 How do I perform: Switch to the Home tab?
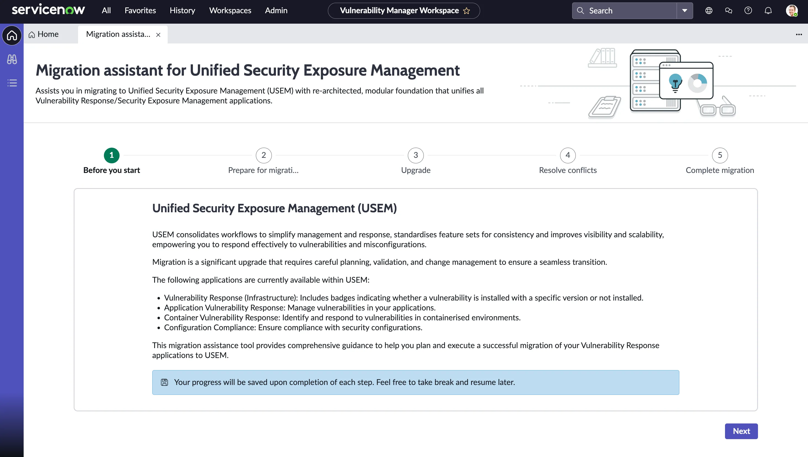point(44,34)
